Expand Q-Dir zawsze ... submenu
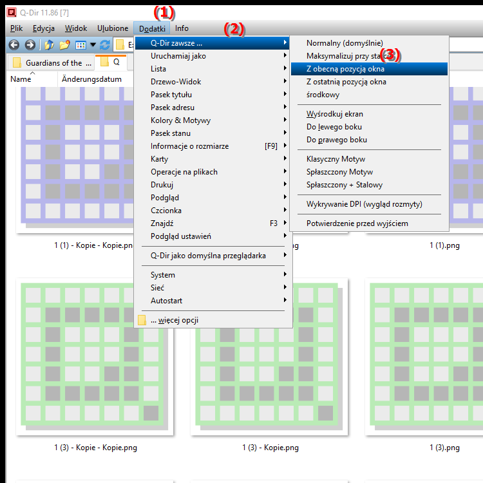The height and width of the screenshot is (483, 483). click(213, 43)
